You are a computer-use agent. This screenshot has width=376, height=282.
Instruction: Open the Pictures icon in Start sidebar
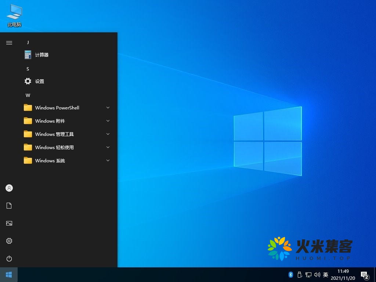click(9, 223)
